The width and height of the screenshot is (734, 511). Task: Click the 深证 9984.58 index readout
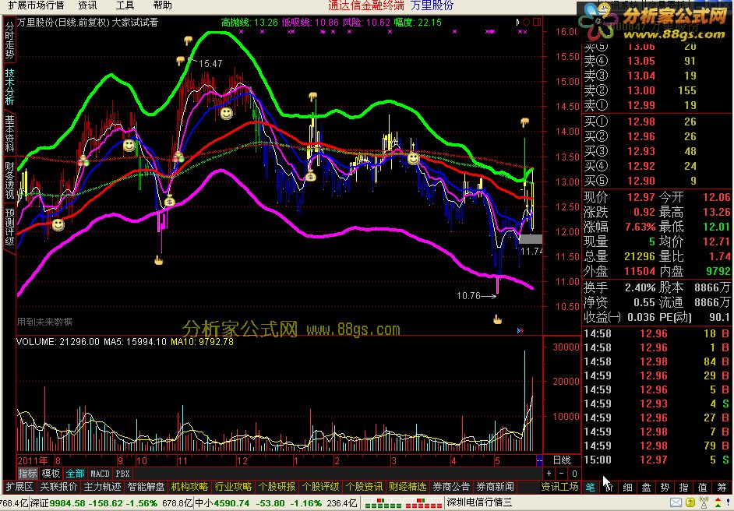pyautogui.click(x=111, y=503)
